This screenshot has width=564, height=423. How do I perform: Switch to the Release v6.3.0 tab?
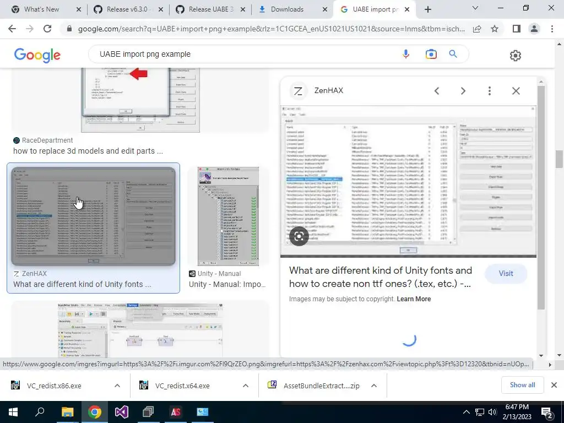(127, 9)
